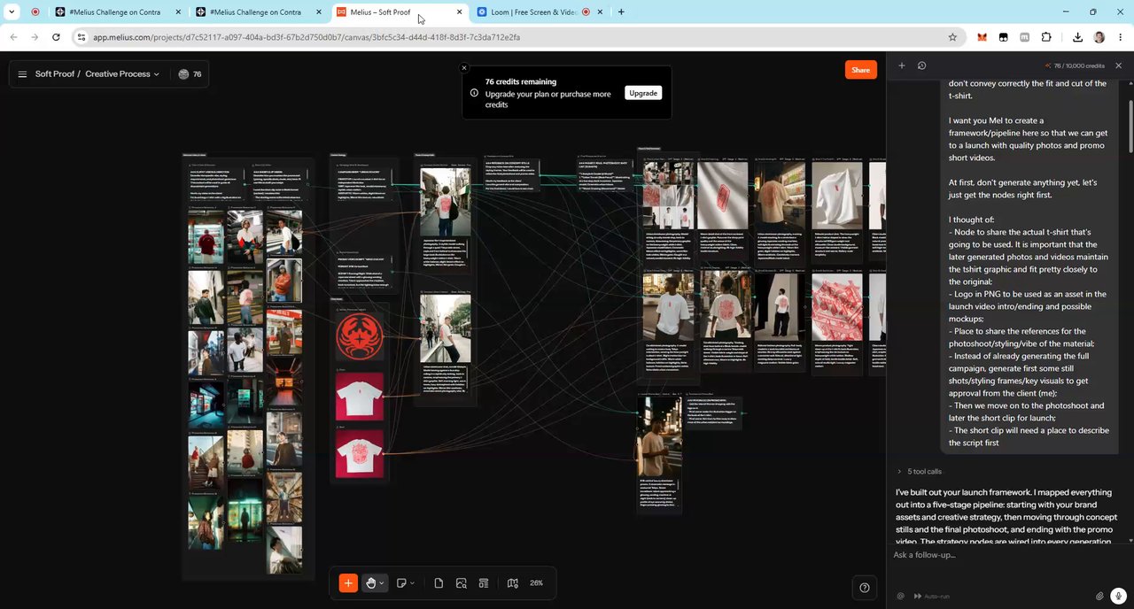Open chat history in assistant panel
The width and height of the screenshot is (1134, 609).
point(921,66)
